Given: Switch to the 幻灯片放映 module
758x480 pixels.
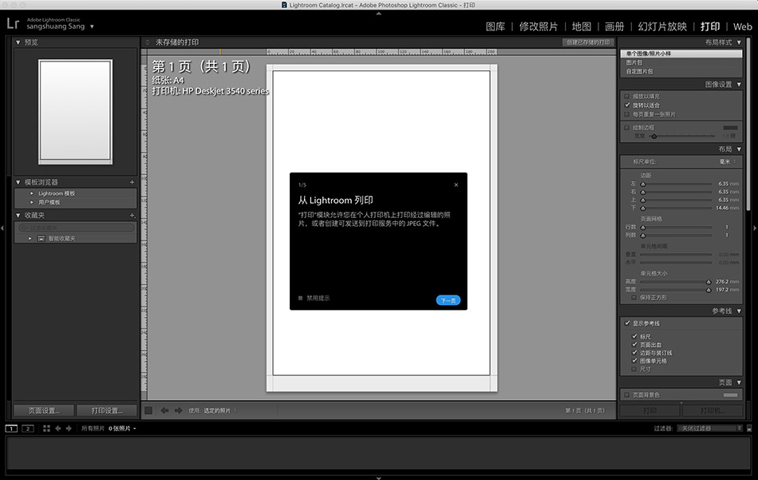Looking at the screenshot, I should point(662,26).
